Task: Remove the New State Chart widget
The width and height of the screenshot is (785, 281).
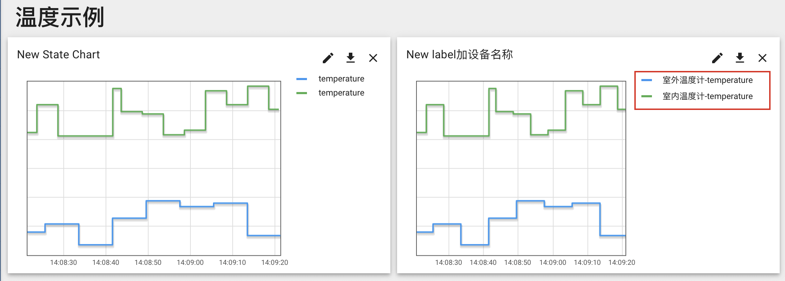Action: (x=373, y=58)
